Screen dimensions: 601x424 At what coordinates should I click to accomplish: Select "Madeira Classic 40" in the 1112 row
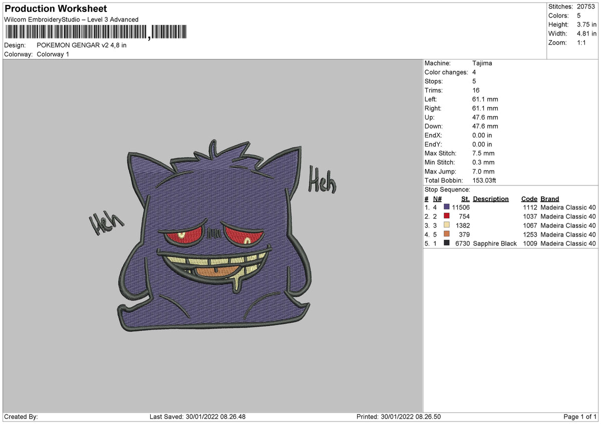coord(568,207)
